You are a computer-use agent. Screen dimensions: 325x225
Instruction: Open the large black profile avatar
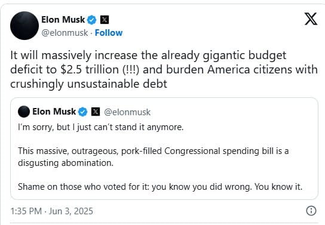coord(24,26)
